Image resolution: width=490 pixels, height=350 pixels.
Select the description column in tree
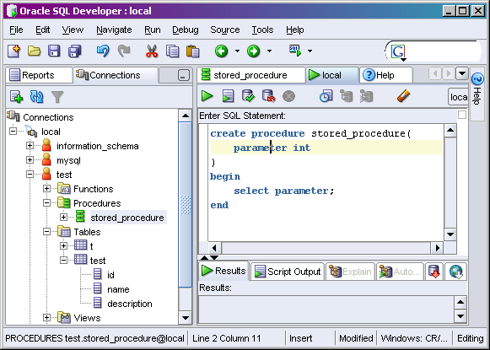tap(130, 304)
